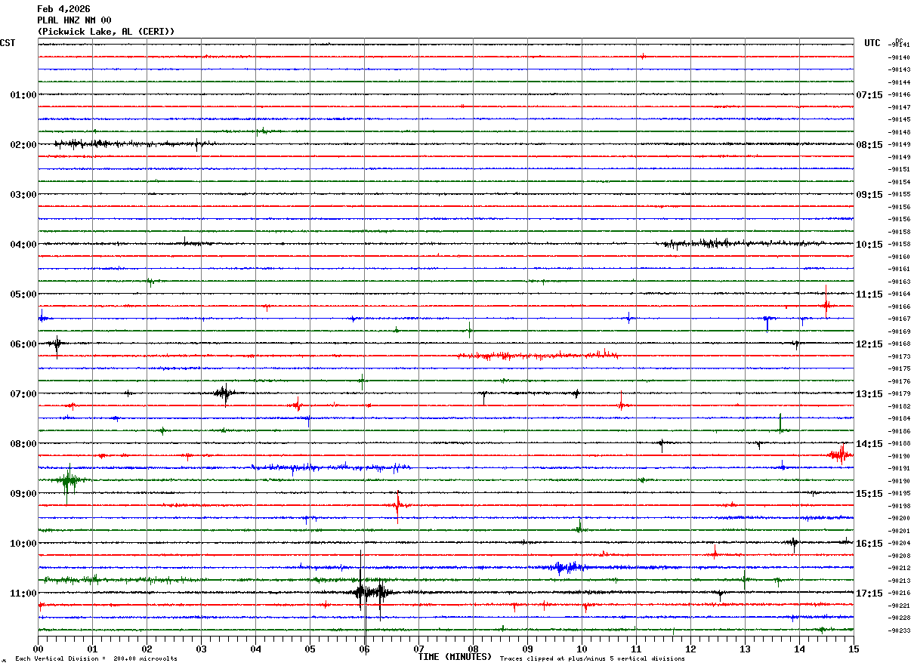Select DC offset value -90144

[x=900, y=82]
